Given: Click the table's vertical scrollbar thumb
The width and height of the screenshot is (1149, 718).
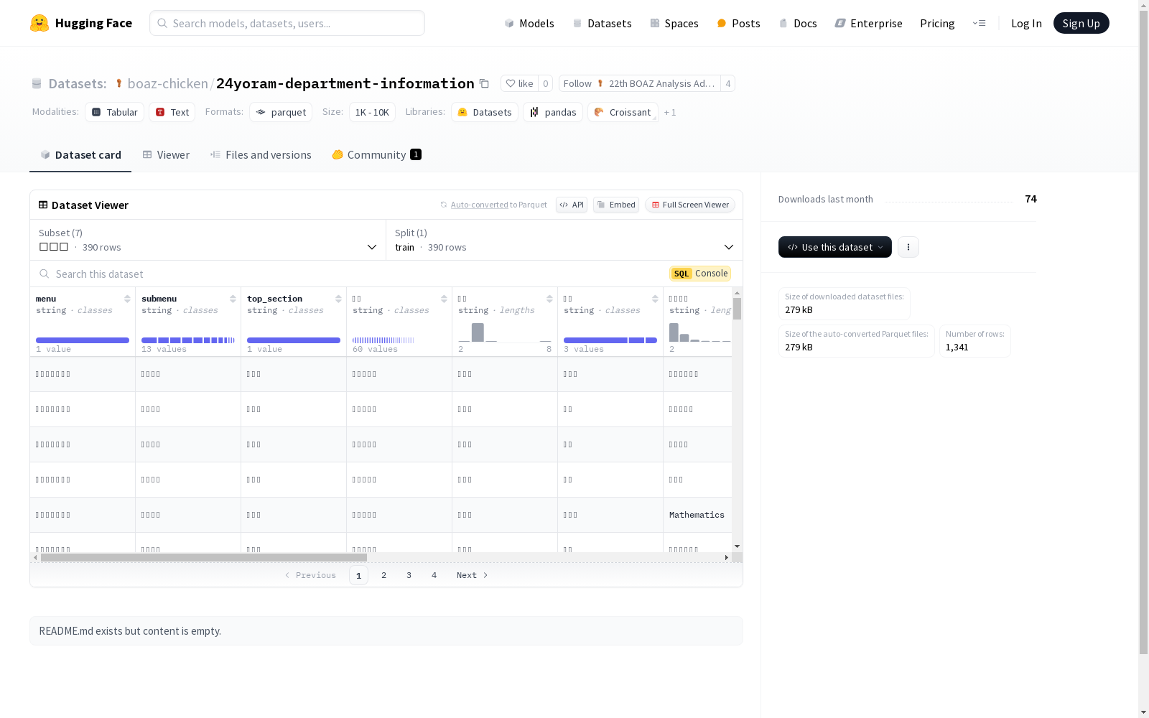Looking at the screenshot, I should point(737,309).
